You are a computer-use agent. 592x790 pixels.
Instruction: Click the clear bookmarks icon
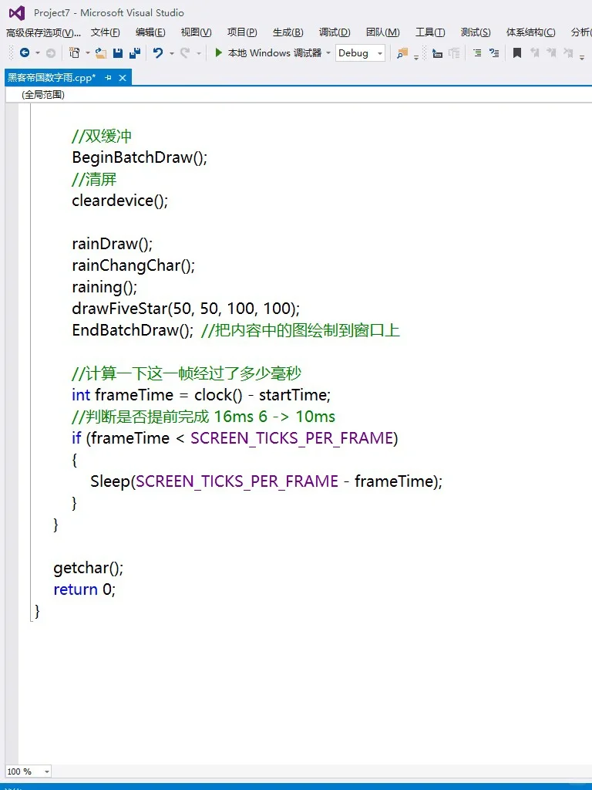[x=568, y=53]
